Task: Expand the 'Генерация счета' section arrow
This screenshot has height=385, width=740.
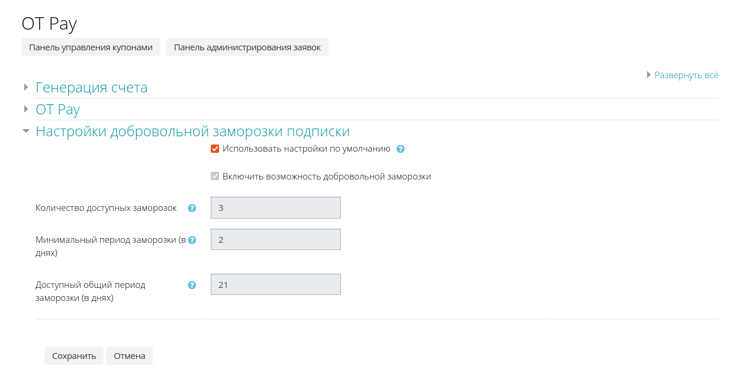Action: click(x=26, y=88)
